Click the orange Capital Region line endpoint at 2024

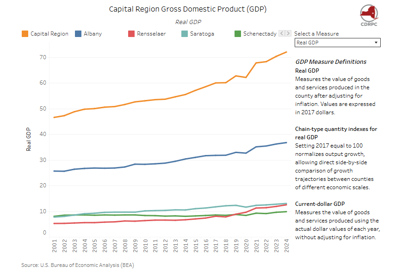click(x=286, y=52)
